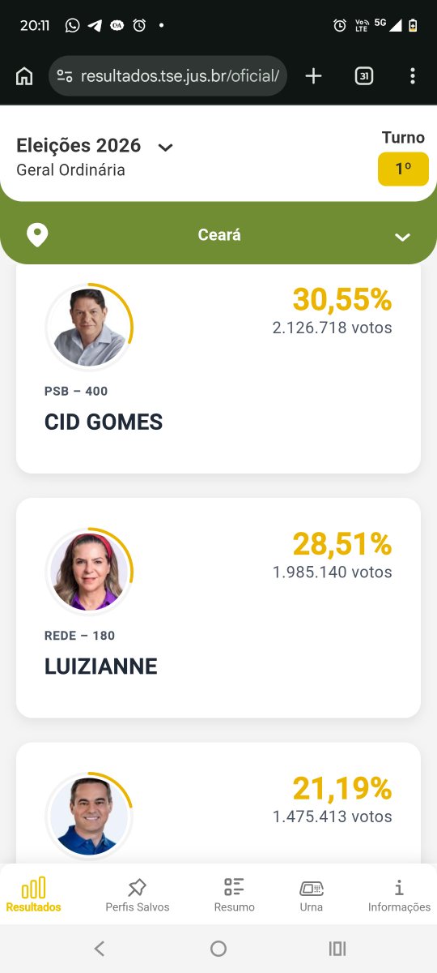Tap the location pin icon
Image resolution: width=437 pixels, height=973 pixels.
(37, 235)
